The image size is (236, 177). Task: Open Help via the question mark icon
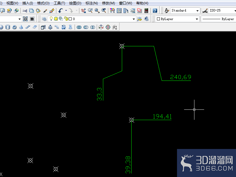coord(155,11)
